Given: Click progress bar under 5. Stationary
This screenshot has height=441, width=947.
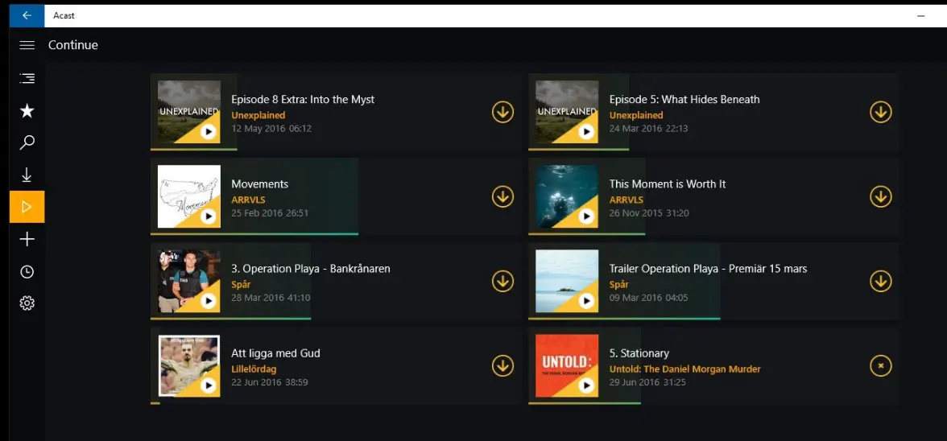Looking at the screenshot, I should click(584, 402).
